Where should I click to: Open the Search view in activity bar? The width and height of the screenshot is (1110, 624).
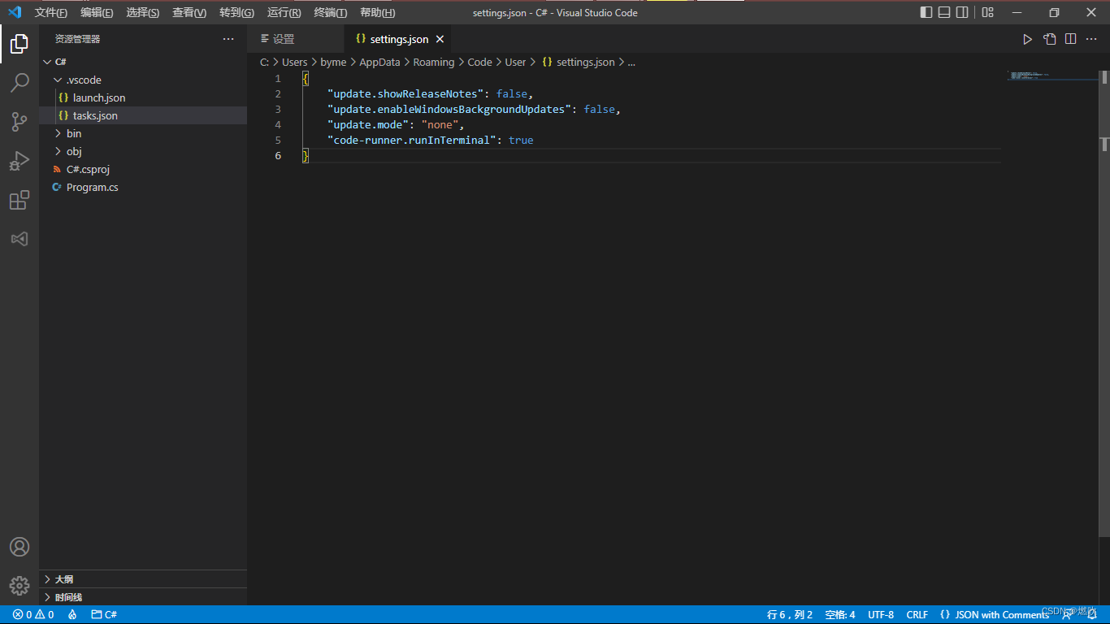click(20, 83)
